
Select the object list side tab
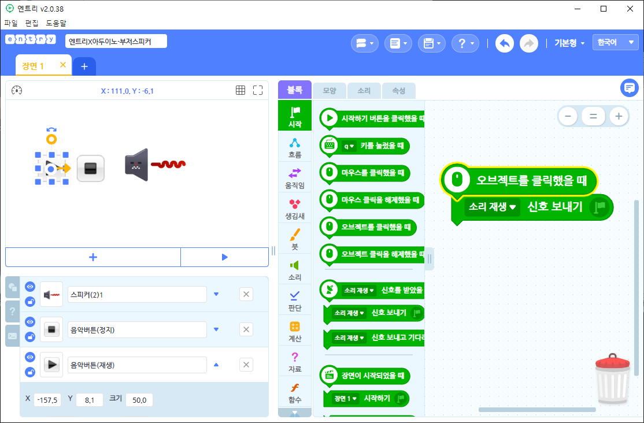click(12, 287)
